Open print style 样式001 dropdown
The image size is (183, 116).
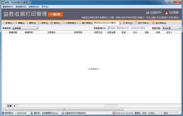pyautogui.click(x=120, y=23)
